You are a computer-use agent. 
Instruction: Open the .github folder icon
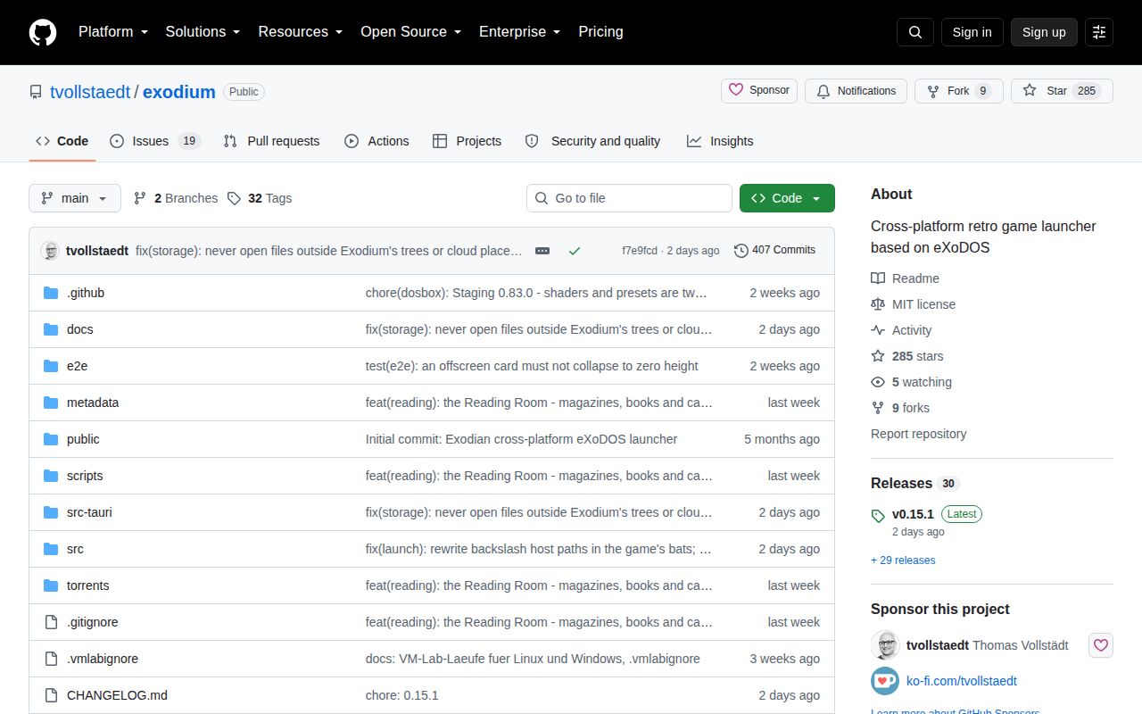click(51, 293)
